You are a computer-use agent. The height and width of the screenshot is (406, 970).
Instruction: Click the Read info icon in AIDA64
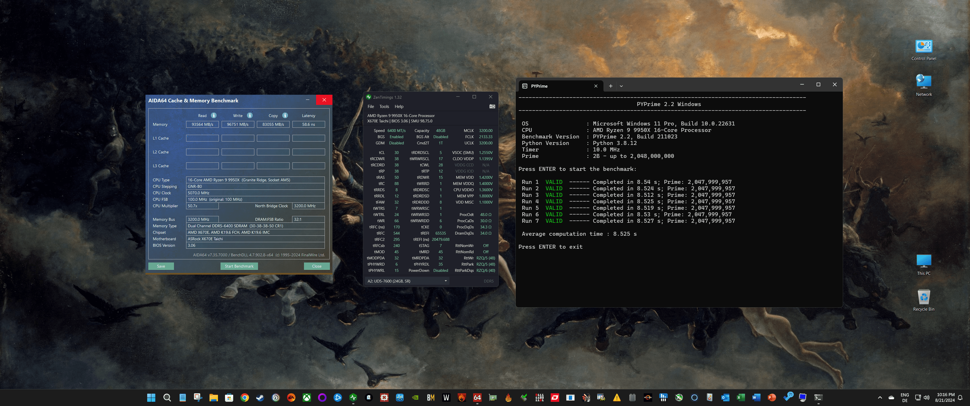[213, 116]
